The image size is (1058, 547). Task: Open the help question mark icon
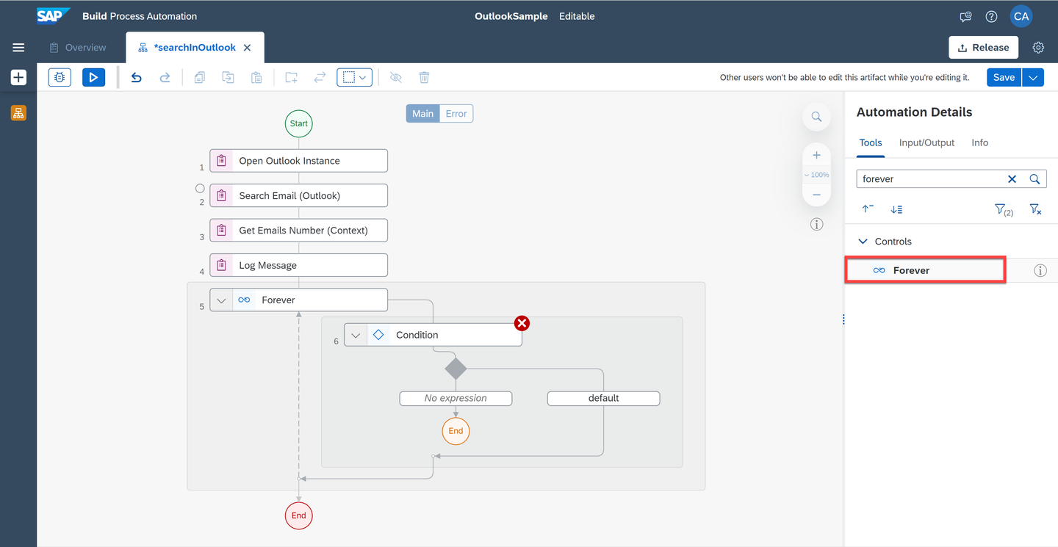click(x=991, y=16)
